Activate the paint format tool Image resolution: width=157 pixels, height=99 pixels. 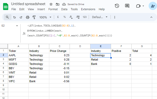coord(34,17)
